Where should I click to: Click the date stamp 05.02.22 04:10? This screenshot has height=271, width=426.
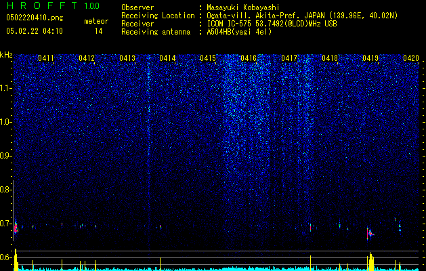tap(35, 31)
